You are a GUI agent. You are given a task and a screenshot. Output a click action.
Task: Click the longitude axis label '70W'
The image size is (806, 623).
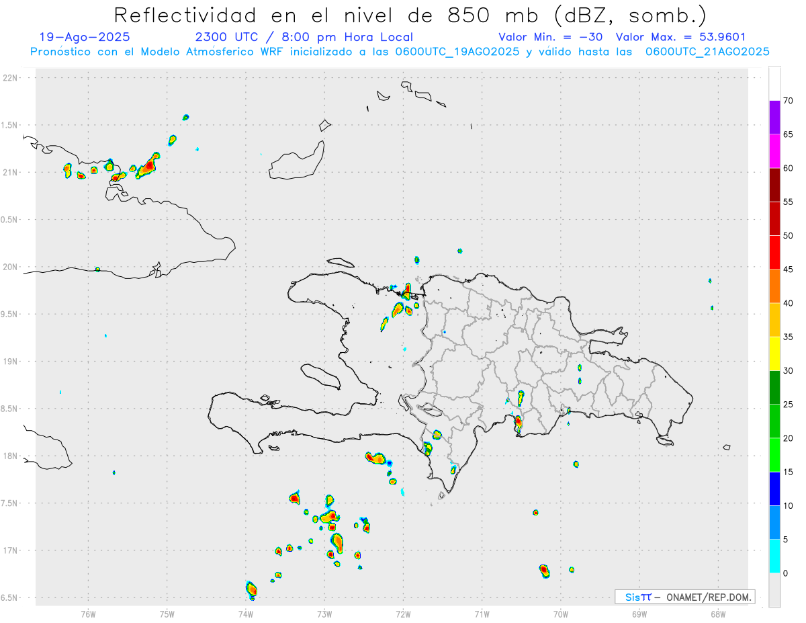tap(561, 614)
